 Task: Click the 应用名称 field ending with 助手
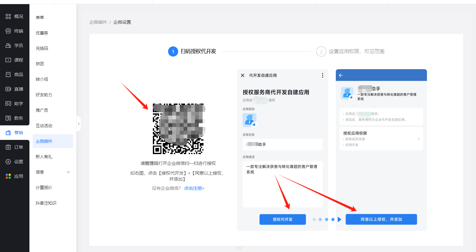[283, 145]
